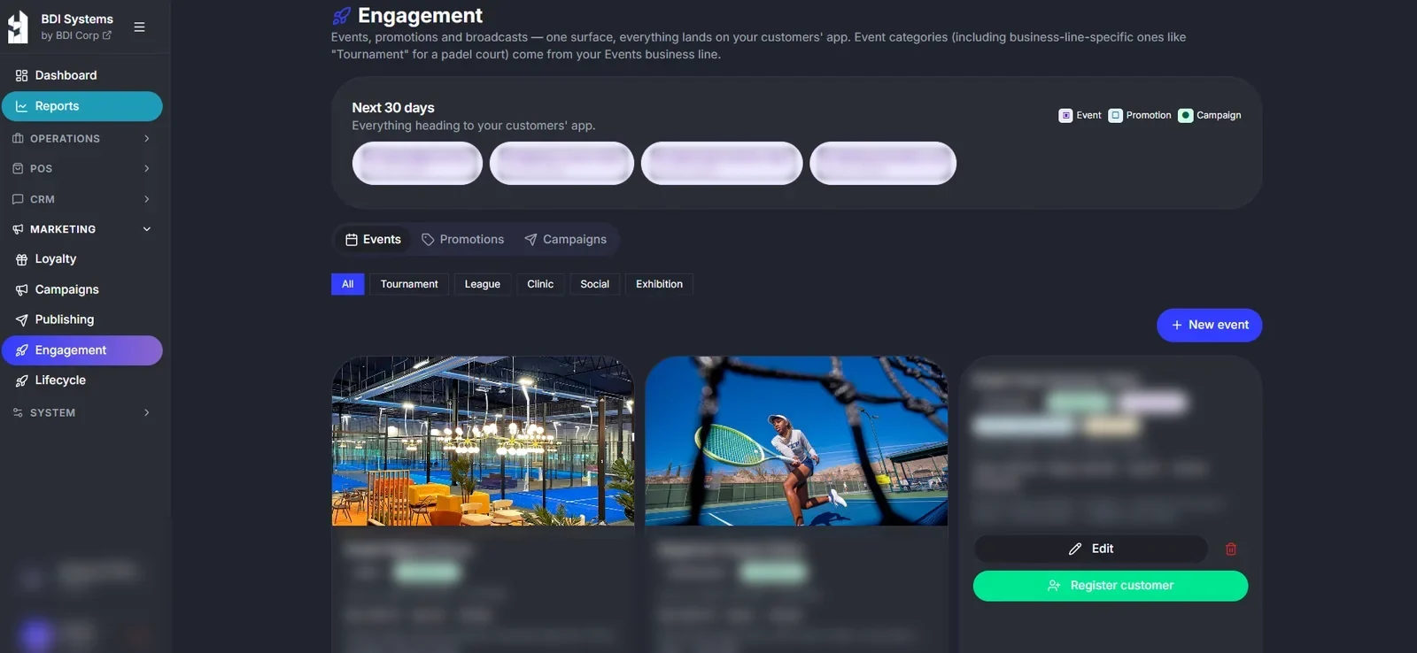Switch to the Promotions tab

point(463,240)
